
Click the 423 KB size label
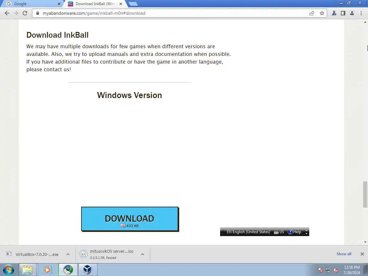click(132, 226)
